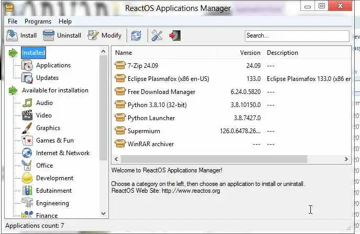Open the File menu
This screenshot has height=234, width=360.
click(x=13, y=21)
